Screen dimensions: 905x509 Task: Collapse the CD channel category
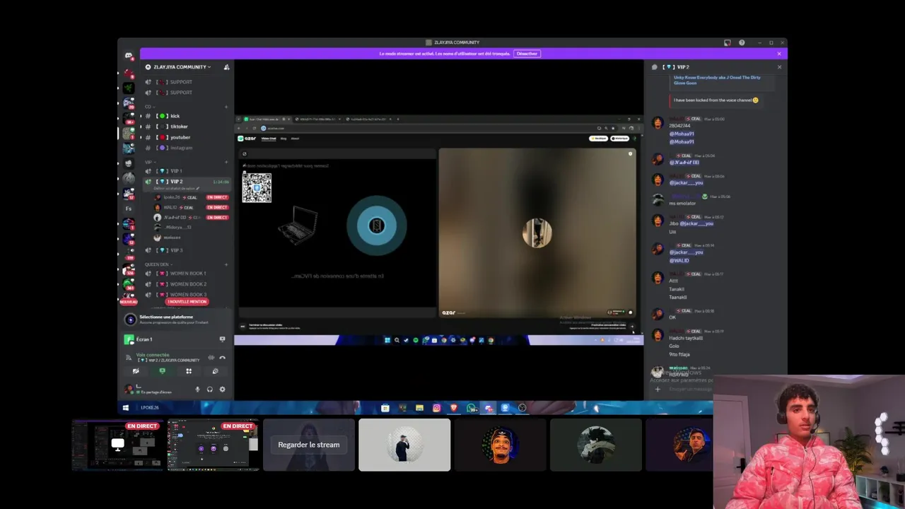click(x=149, y=107)
